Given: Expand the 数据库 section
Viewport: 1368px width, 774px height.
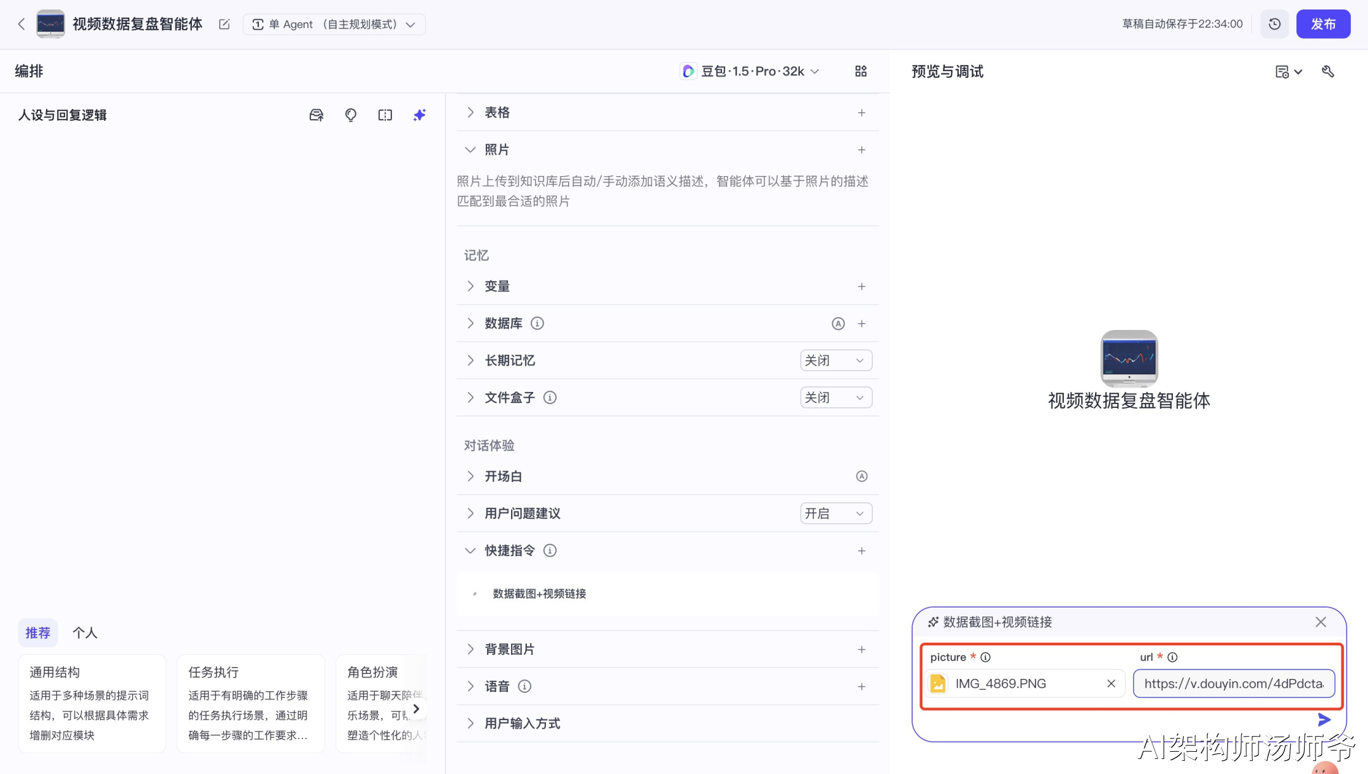Looking at the screenshot, I should [471, 324].
